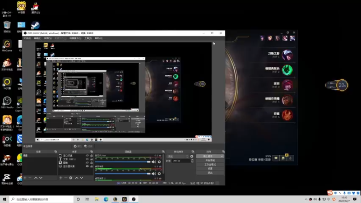
Task: Mute desktop audio channel speaker icon
Action: pos(153,174)
